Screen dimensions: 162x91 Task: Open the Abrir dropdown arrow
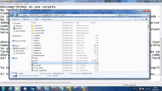coord(30,19)
